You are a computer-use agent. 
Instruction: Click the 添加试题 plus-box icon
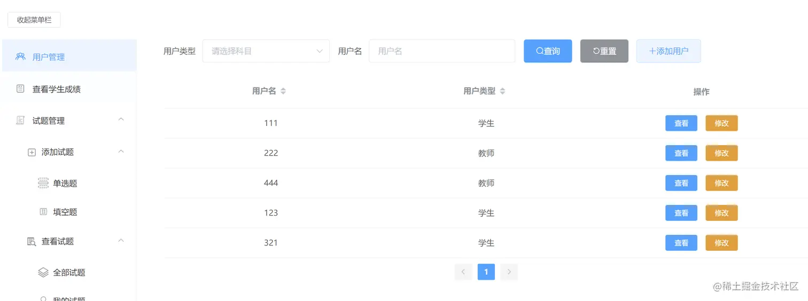click(32, 152)
